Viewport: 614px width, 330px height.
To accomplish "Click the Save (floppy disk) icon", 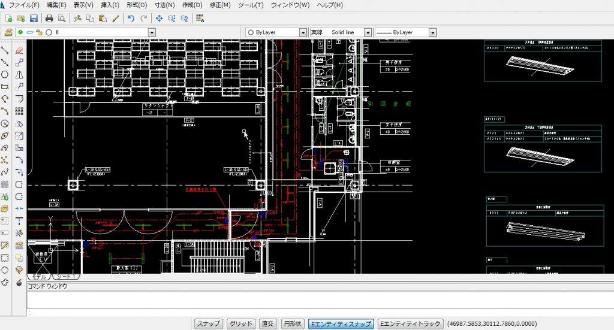I will (34, 19).
